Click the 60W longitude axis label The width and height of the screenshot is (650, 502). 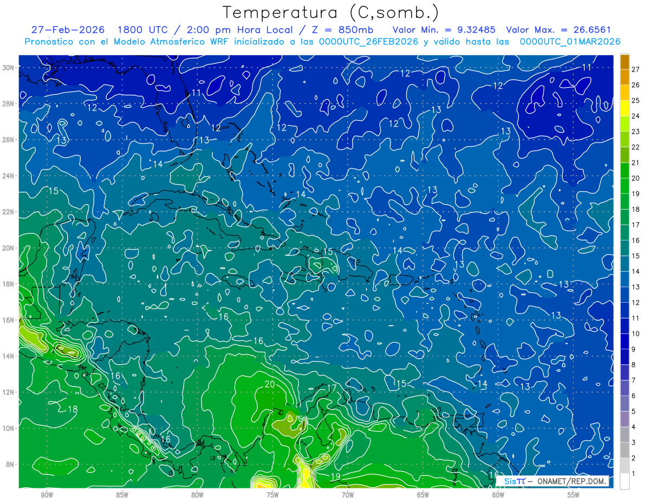point(498,496)
